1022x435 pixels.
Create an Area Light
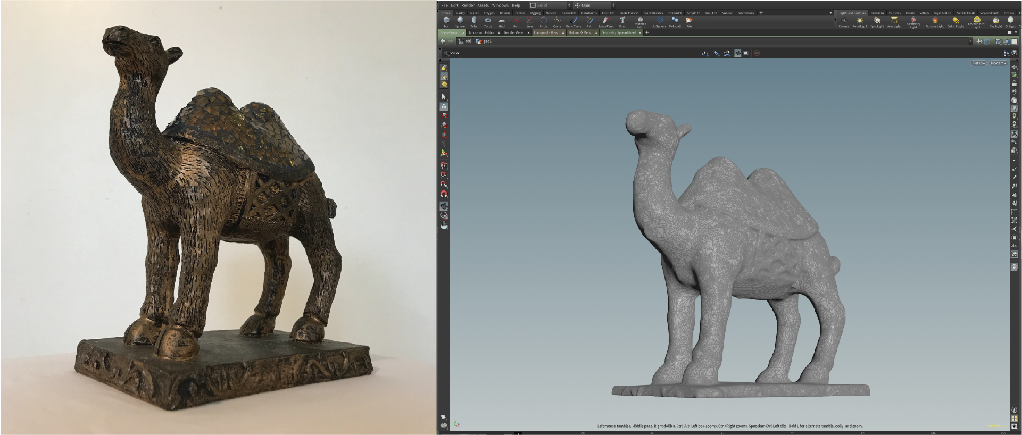point(894,21)
